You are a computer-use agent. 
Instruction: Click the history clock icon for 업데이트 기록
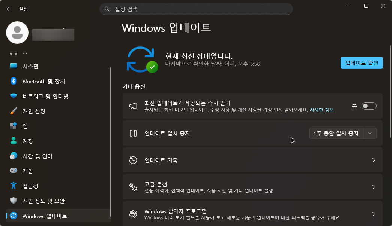pyautogui.click(x=133, y=160)
